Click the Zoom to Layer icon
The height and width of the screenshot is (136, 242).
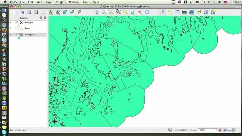click(x=133, y=12)
